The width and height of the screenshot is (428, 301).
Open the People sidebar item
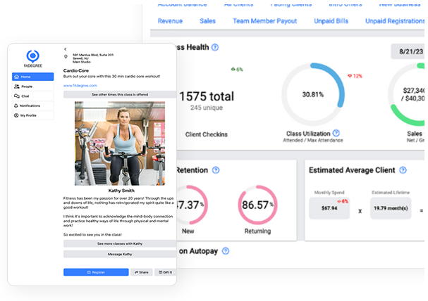click(32, 87)
